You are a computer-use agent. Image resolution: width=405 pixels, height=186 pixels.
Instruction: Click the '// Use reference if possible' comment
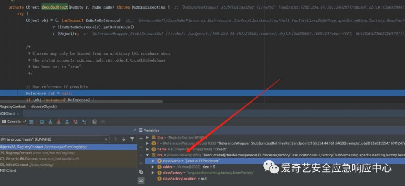(57, 87)
